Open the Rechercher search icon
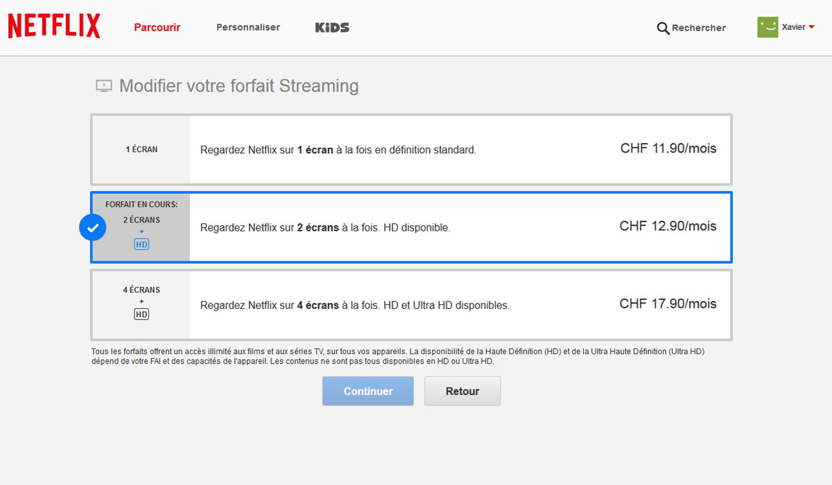The height and width of the screenshot is (485, 832). coord(663,28)
